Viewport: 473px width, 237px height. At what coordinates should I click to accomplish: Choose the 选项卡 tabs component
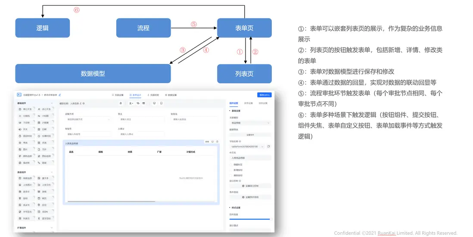[x=26, y=191]
